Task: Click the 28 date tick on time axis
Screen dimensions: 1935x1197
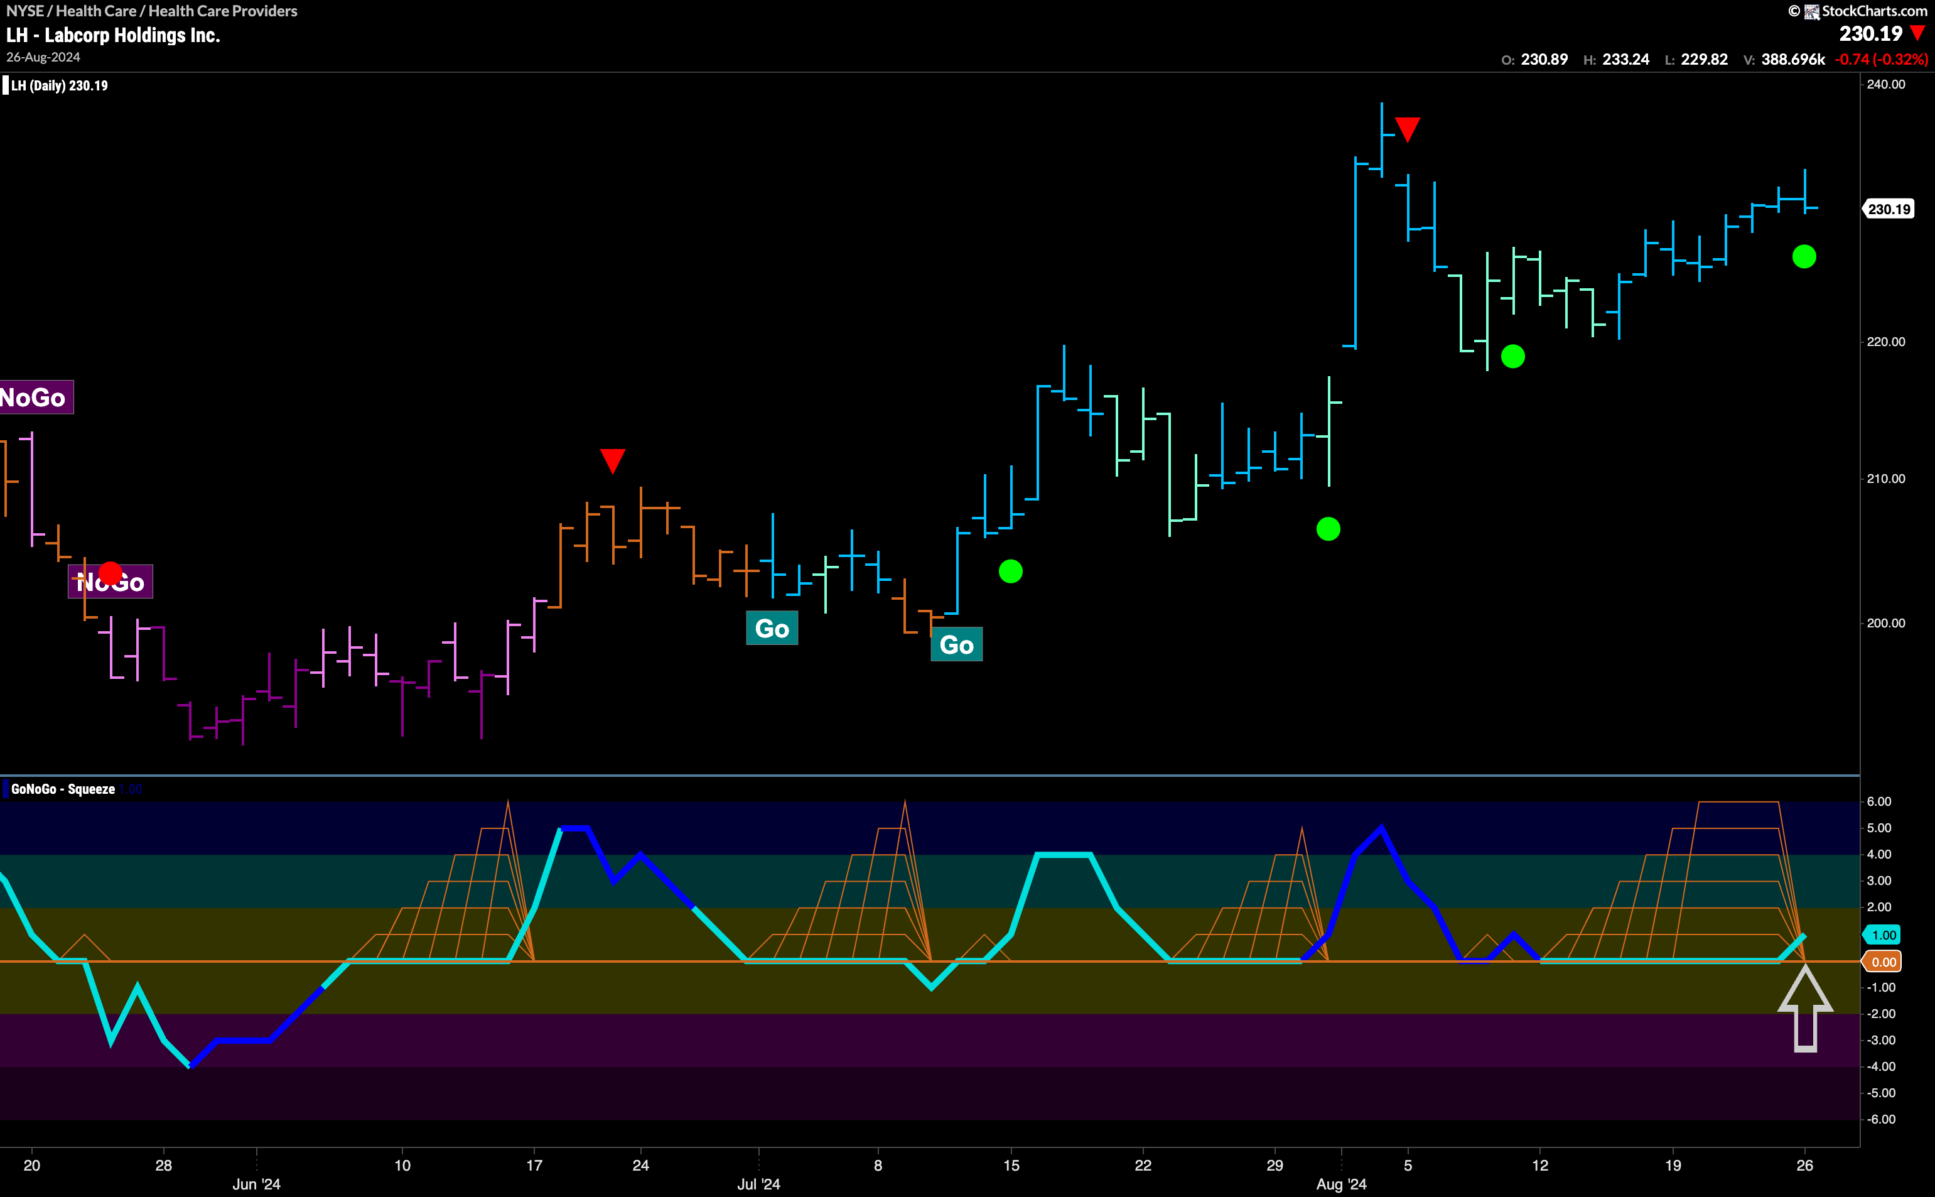Action: (x=163, y=1166)
